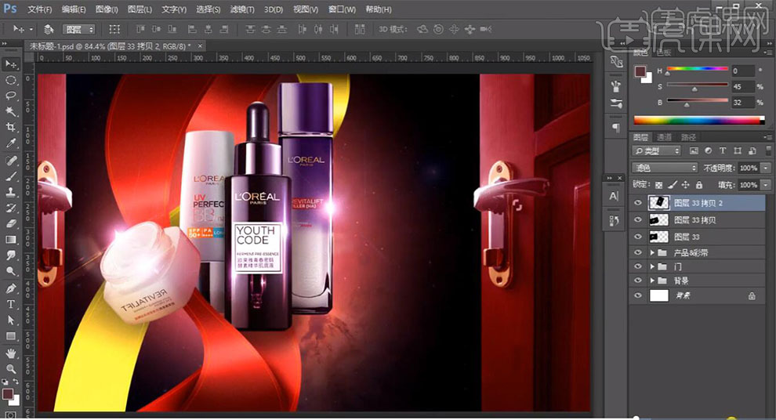Filter layers by type (T) layers
The width and height of the screenshot is (776, 420).
coord(723,151)
